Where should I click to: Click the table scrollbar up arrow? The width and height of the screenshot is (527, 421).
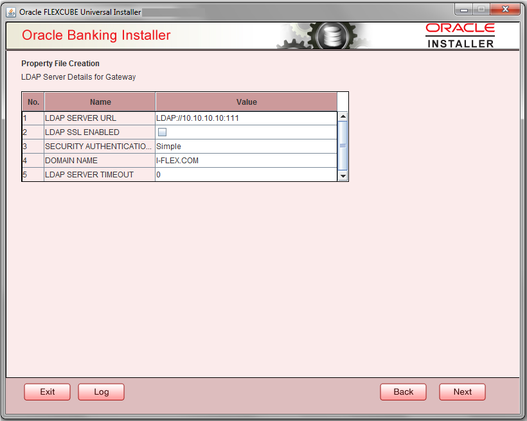tap(343, 116)
